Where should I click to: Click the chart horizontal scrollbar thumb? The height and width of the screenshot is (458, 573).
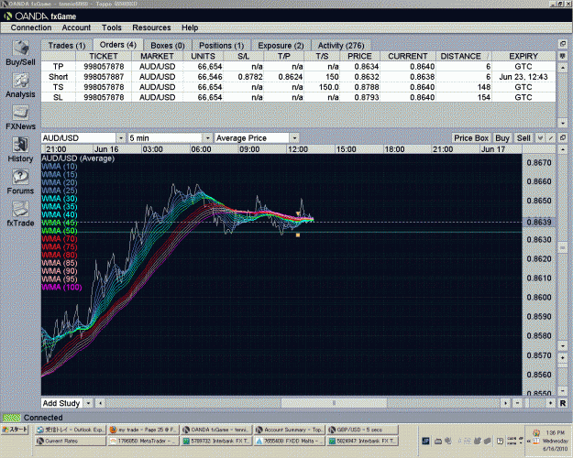click(334, 403)
